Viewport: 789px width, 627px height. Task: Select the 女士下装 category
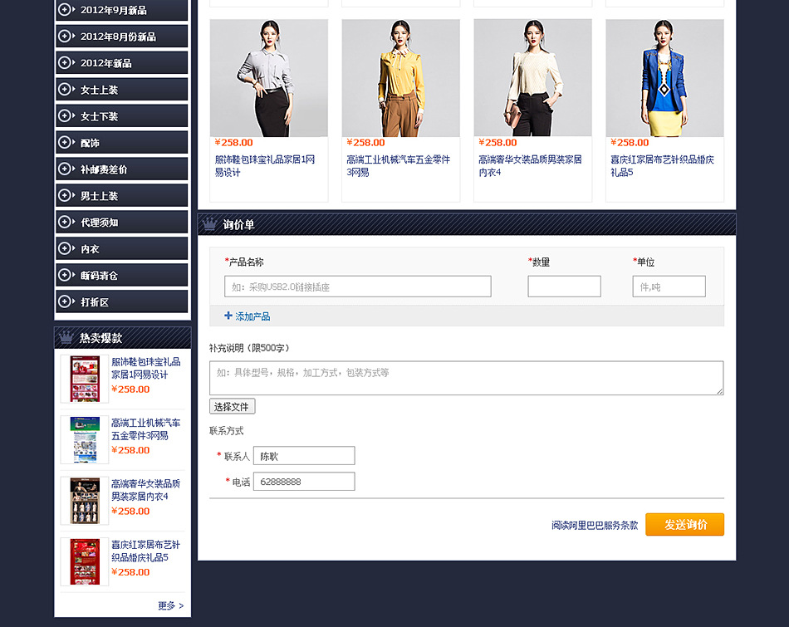122,115
